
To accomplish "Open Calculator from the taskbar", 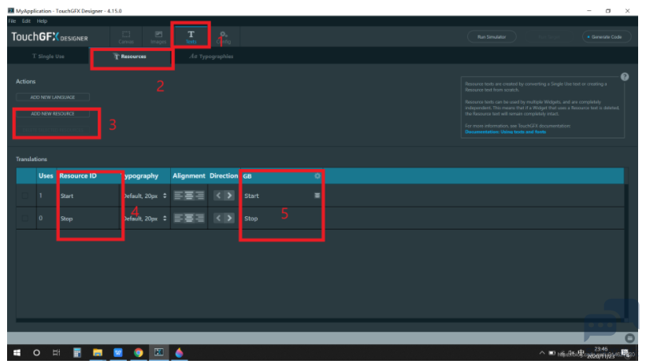I will point(77,352).
